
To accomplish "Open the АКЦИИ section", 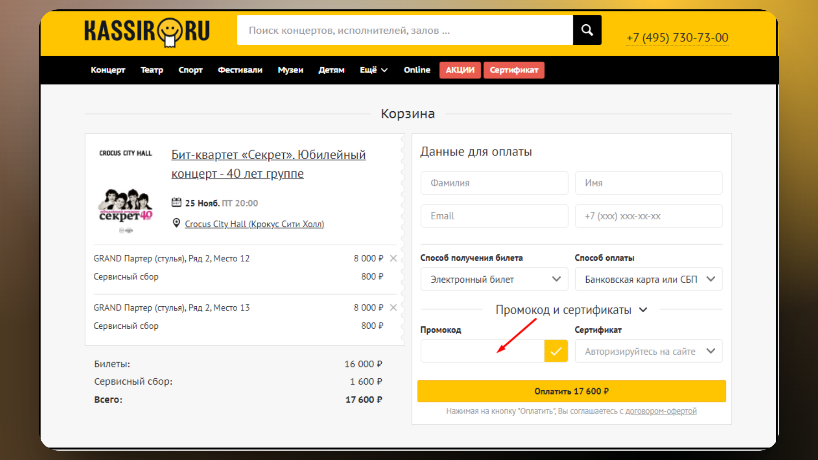I will click(460, 70).
